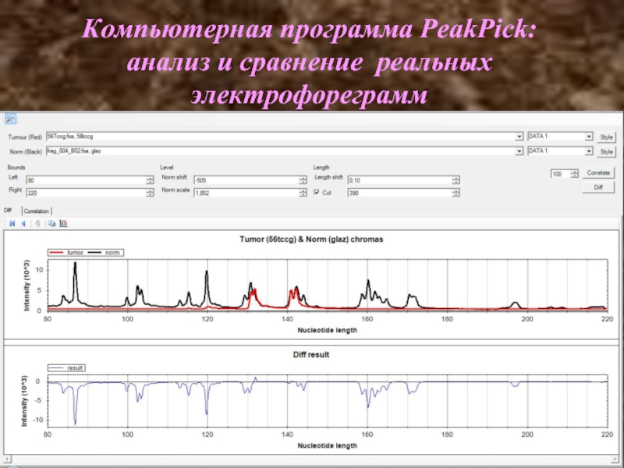
Task: Toggle the Cut checkbox
Action: (x=317, y=193)
